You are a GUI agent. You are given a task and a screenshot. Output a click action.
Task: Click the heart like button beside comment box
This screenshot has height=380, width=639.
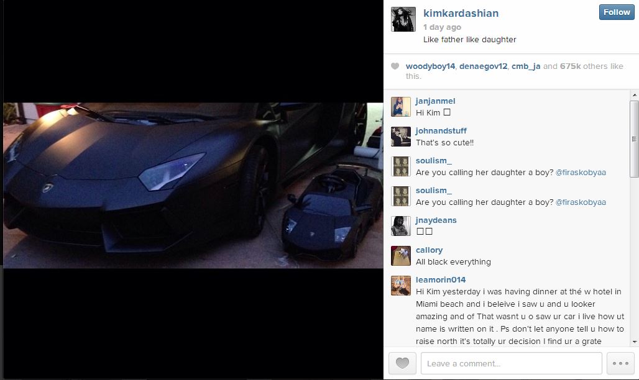tap(402, 363)
